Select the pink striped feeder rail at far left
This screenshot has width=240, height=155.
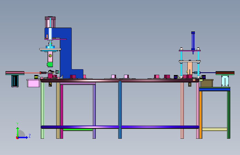click(15, 73)
